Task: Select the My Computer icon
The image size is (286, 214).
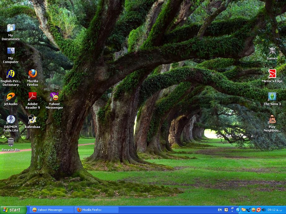Action: (x=11, y=51)
